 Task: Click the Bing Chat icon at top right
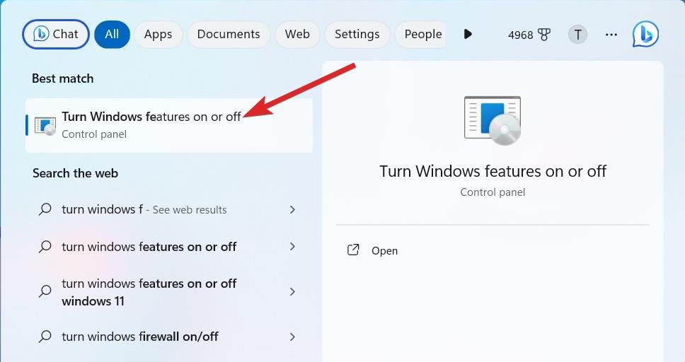pos(645,34)
